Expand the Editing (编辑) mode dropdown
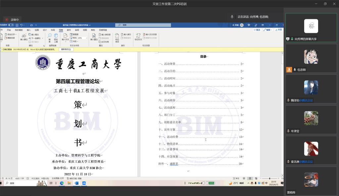 coord(268,30)
